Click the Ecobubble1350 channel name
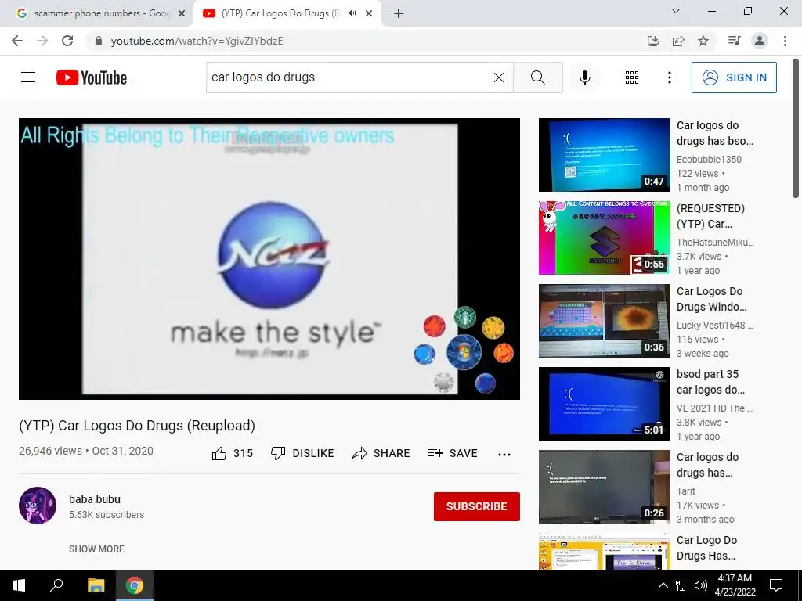The width and height of the screenshot is (802, 601). (709, 160)
